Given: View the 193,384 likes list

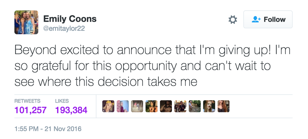Looking at the screenshot, I should tap(71, 110).
